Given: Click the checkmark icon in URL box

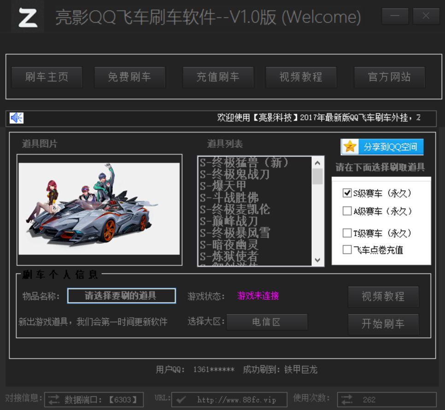Looking at the screenshot, I should pos(181,399).
